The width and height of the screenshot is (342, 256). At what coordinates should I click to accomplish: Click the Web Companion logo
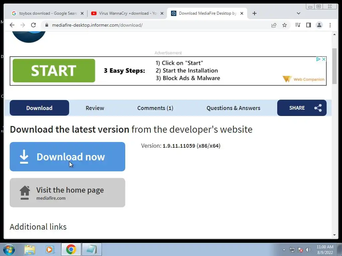(303, 79)
